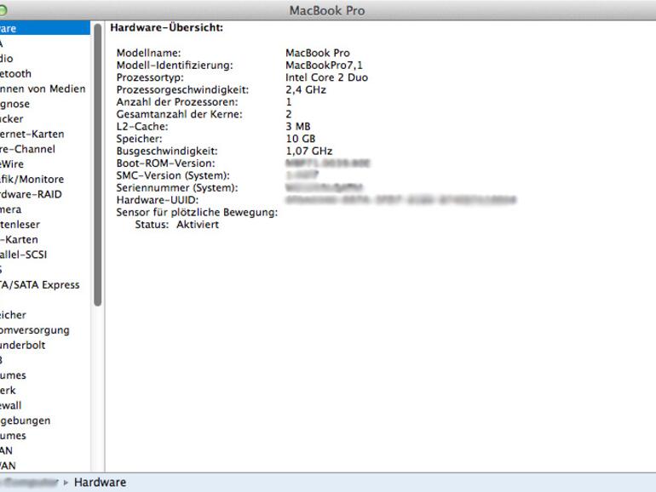Click the 3 MB cache value
Screen dimensions: 656x492
(x=298, y=126)
